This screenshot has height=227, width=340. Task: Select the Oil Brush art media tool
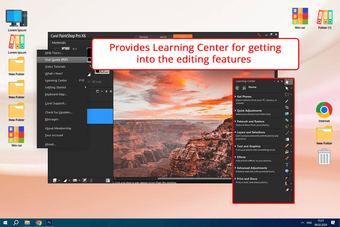pos(287,190)
